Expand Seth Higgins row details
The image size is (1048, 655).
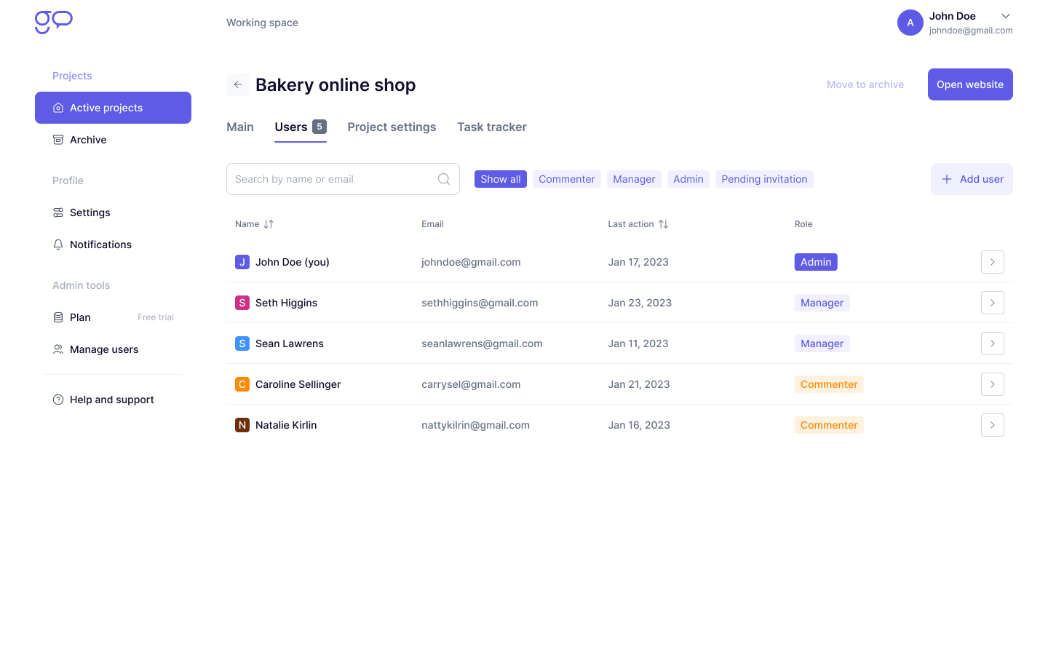pos(992,303)
